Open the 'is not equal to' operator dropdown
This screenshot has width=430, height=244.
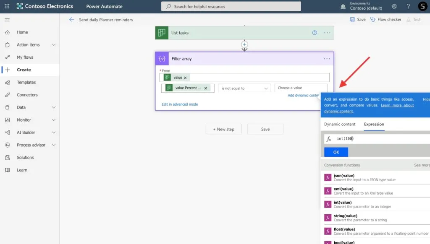click(x=244, y=88)
